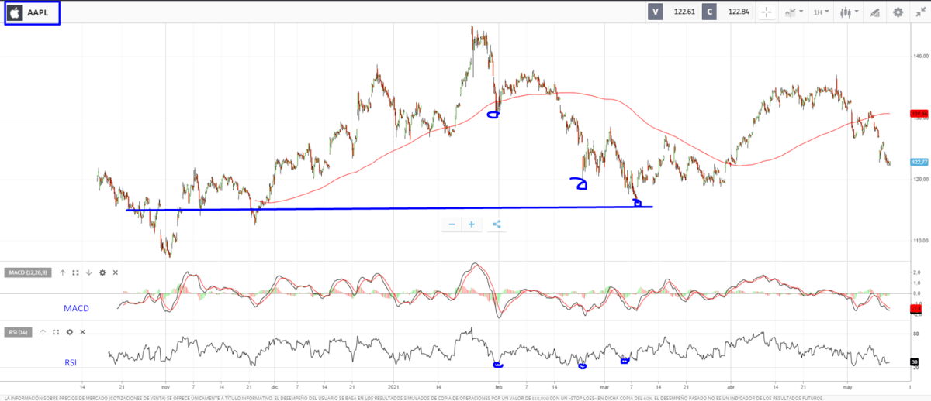This screenshot has height=401, width=931.
Task: Select the drawing tools pencil icon
Action: (874, 12)
